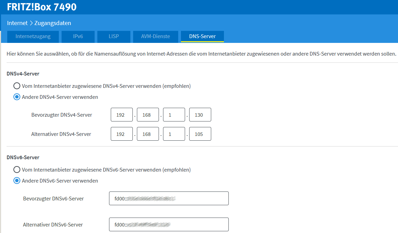Click the DNS-Server tab
This screenshot has height=233, width=398.
click(202, 36)
